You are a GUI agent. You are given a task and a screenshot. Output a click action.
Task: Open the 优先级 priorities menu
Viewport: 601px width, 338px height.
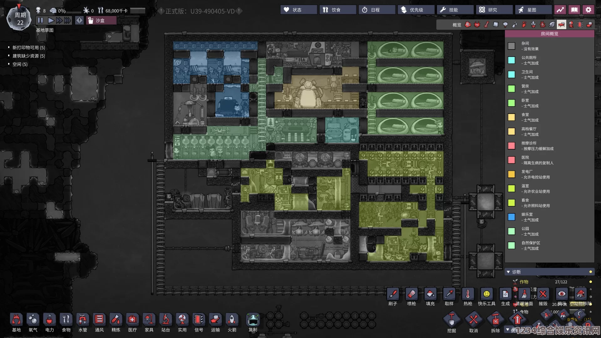[x=416, y=10]
